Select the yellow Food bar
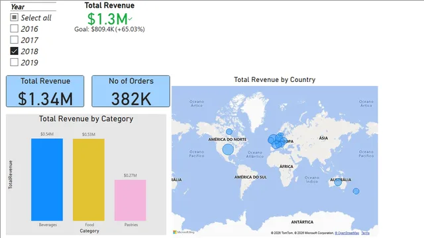This screenshot has height=238, width=424. 89,180
